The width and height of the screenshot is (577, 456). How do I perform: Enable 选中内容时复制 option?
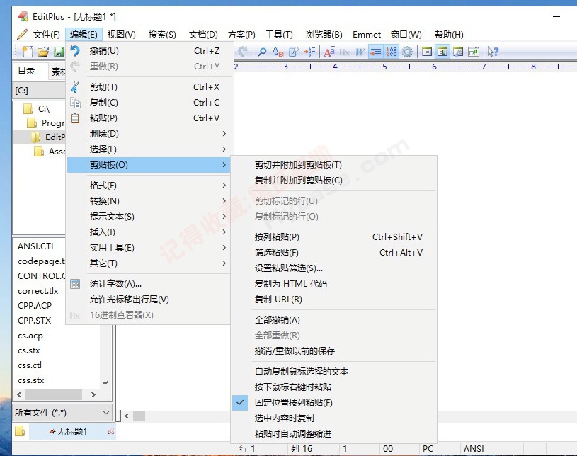[x=333, y=418]
